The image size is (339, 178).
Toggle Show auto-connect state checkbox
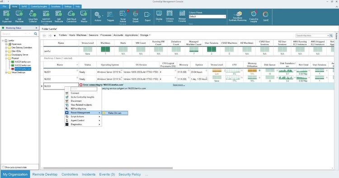point(4,167)
